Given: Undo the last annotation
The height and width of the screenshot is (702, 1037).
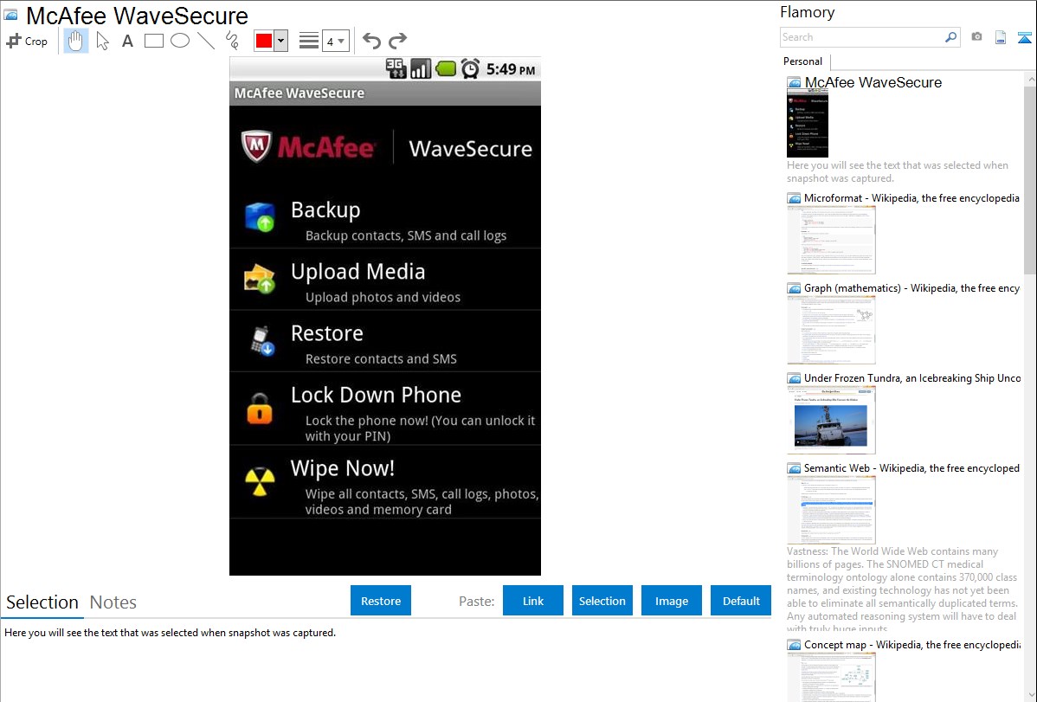Looking at the screenshot, I should (x=371, y=41).
